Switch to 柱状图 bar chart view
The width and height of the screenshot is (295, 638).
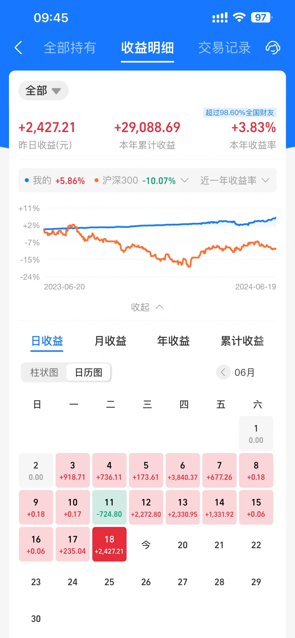click(44, 372)
